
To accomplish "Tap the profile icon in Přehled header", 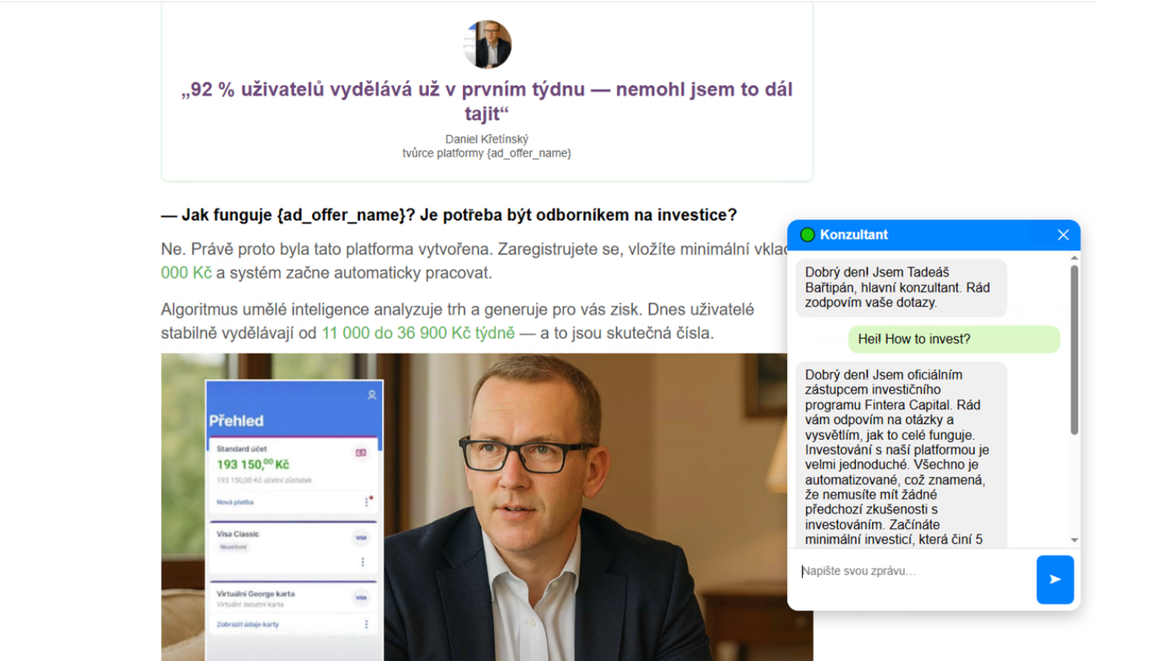I will coord(372,395).
